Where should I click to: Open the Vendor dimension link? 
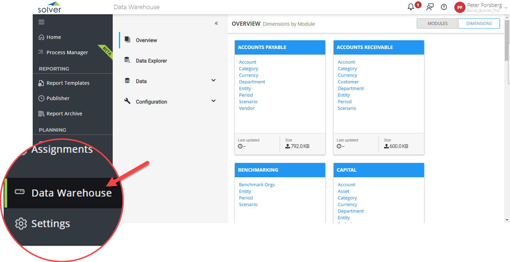pos(247,108)
